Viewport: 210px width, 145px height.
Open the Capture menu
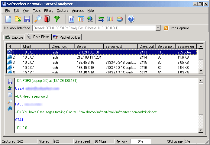click(x=62, y=11)
